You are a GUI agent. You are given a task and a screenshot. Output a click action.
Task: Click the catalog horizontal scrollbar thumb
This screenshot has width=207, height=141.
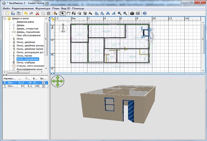(x=18, y=72)
